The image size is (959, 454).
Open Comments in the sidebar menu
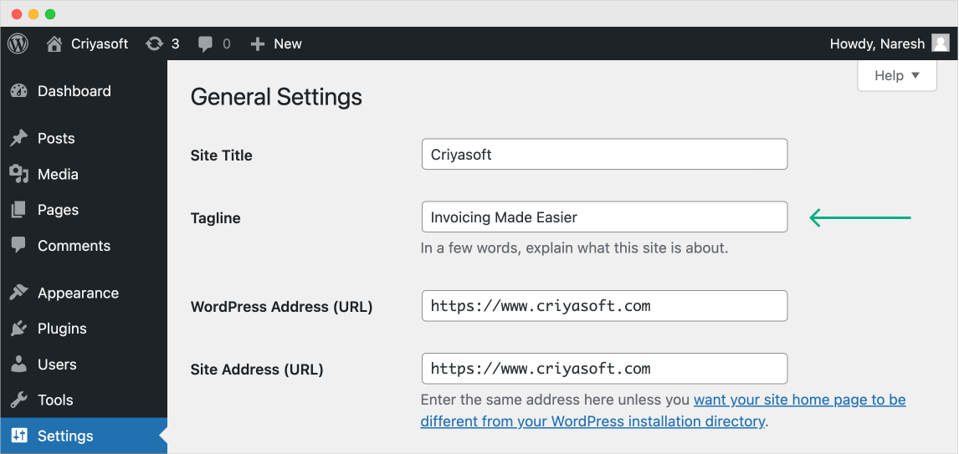click(84, 246)
